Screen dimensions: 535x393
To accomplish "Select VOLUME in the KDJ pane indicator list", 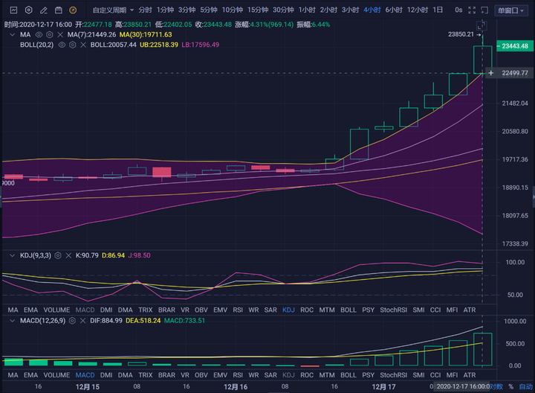I will point(56,310).
